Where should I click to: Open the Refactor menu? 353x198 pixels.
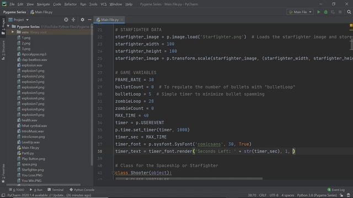pos(71,4)
